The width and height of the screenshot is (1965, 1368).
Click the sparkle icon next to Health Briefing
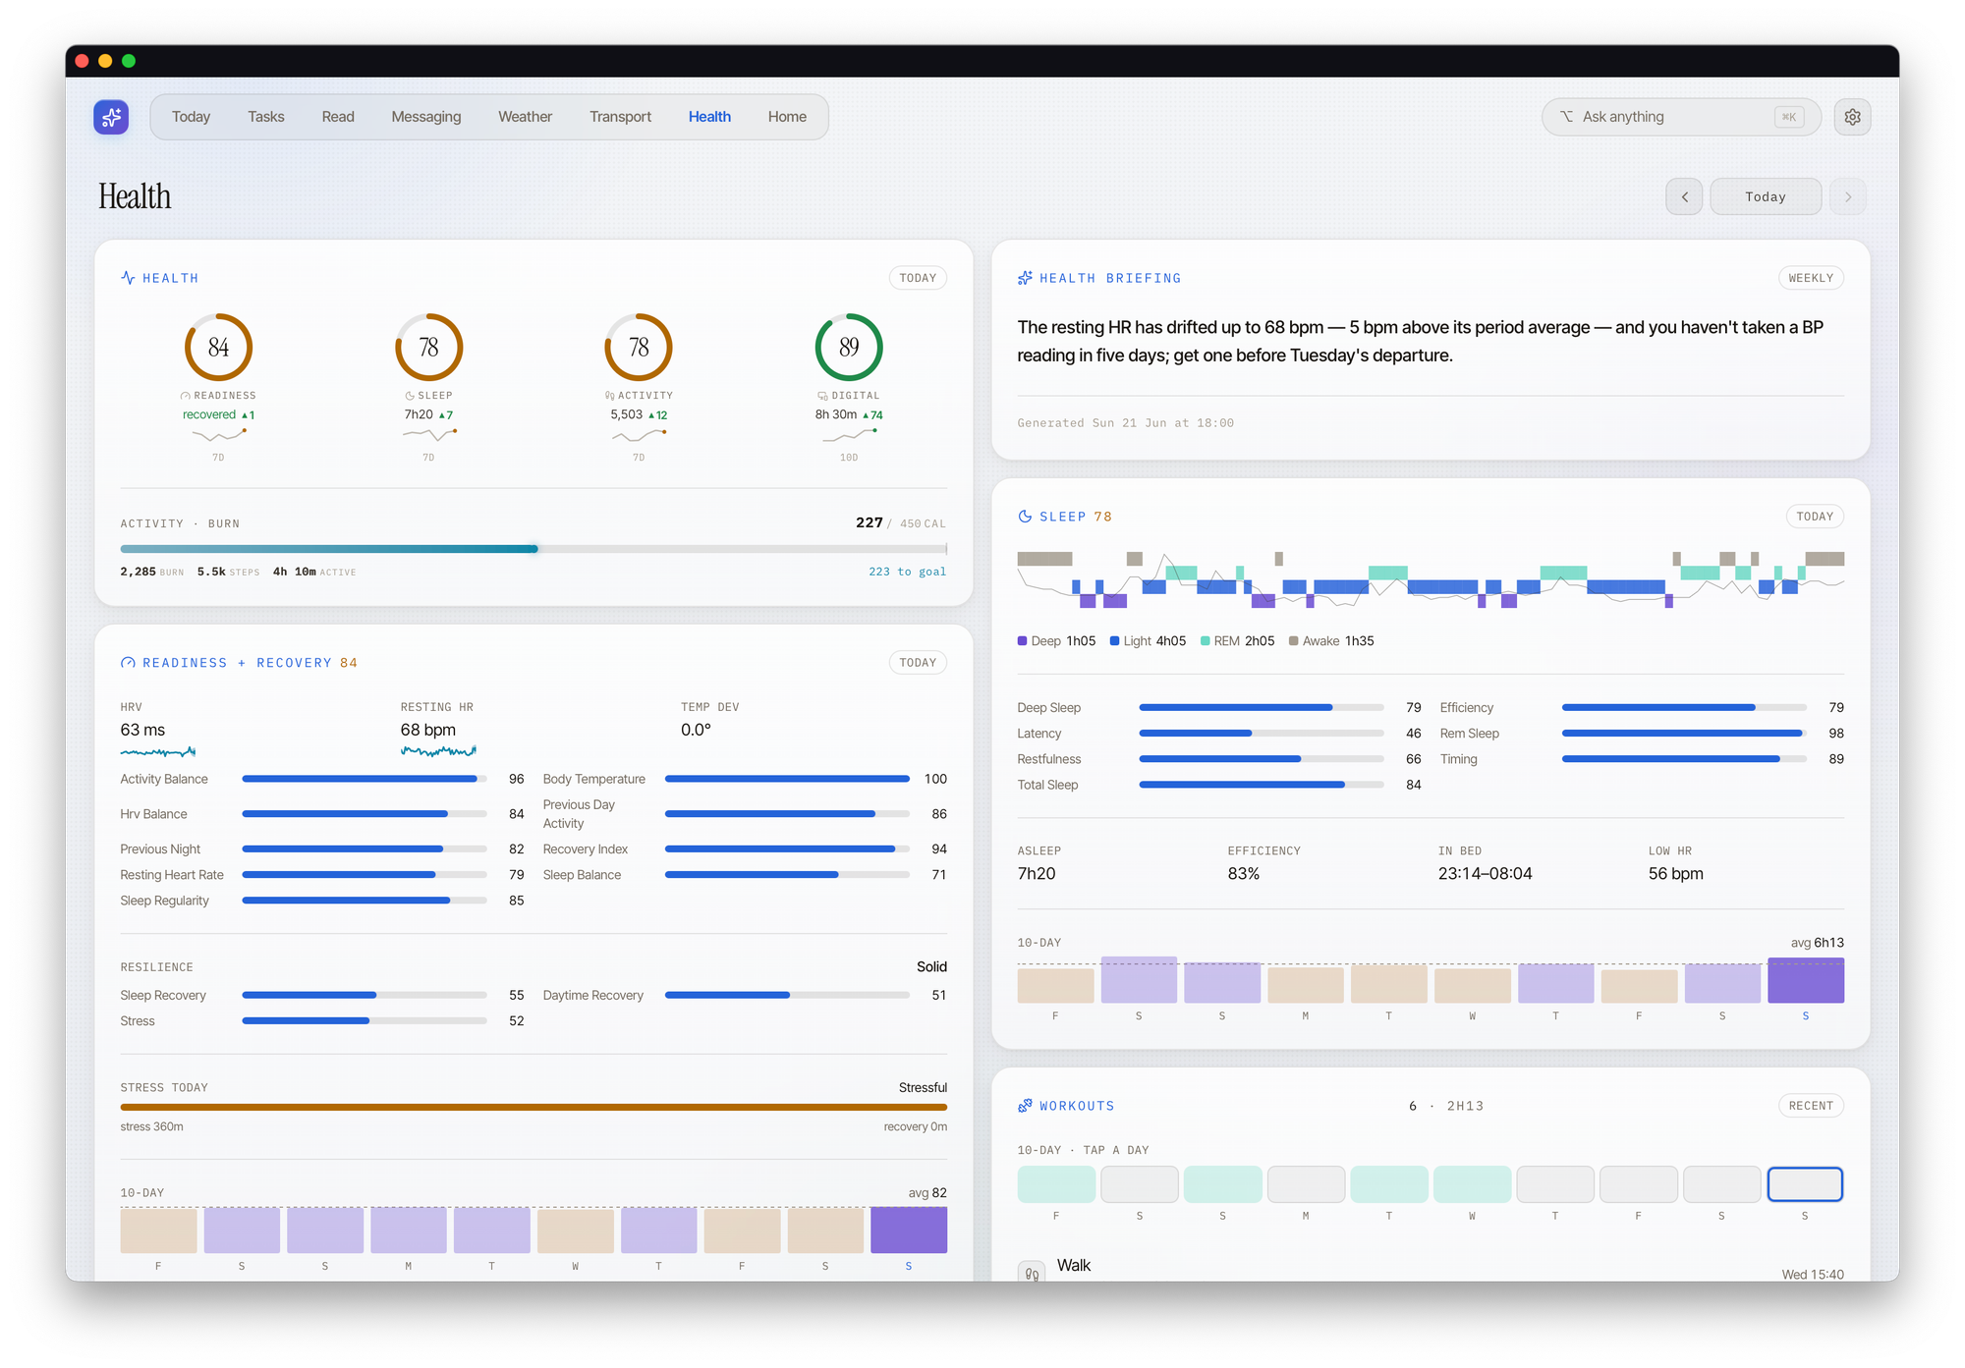[x=1025, y=278]
